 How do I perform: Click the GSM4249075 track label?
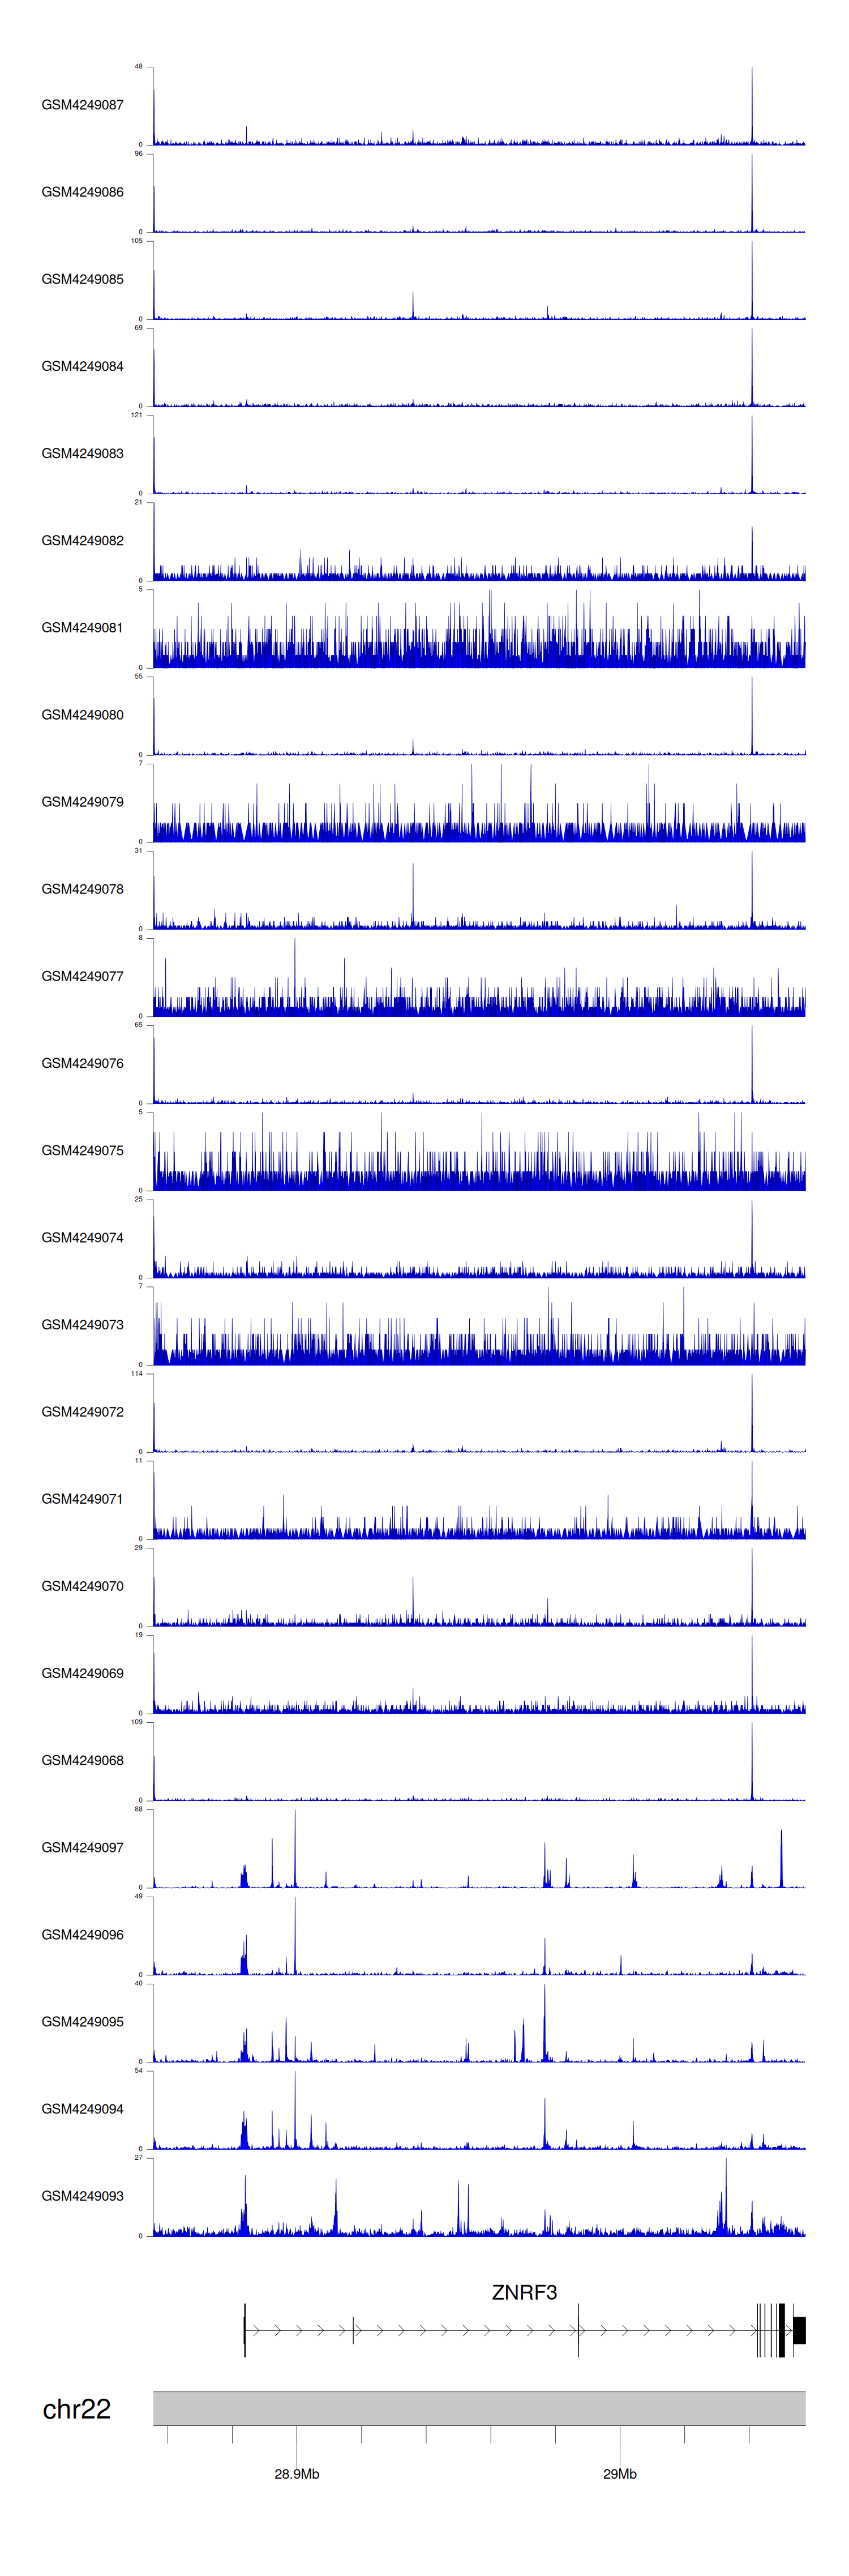(82, 1150)
